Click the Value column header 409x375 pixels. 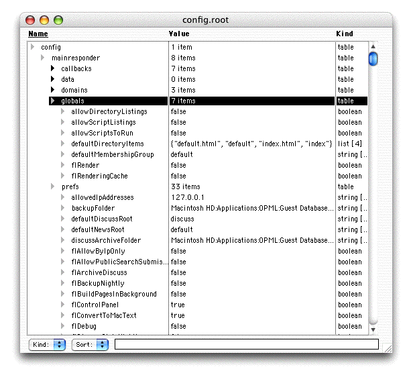click(x=179, y=34)
